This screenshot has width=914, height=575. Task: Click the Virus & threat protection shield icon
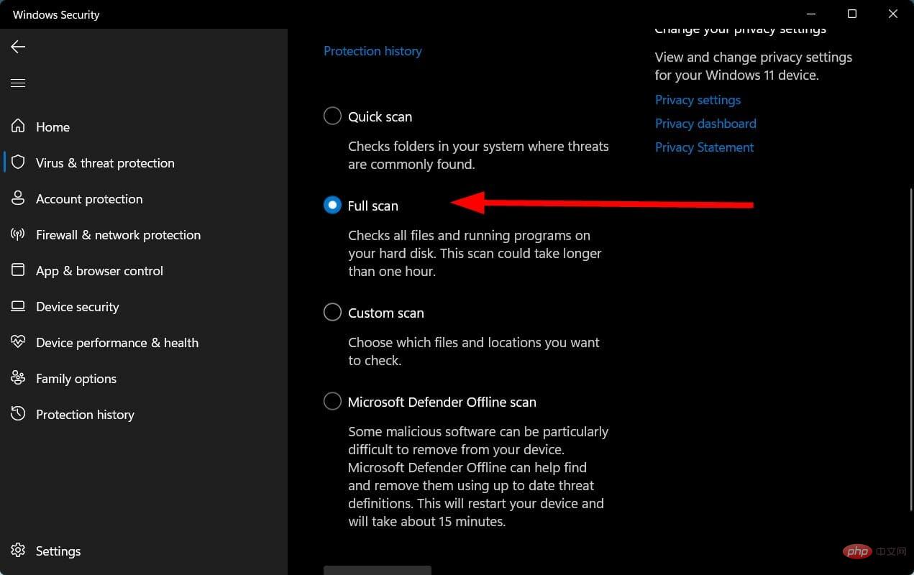18,162
